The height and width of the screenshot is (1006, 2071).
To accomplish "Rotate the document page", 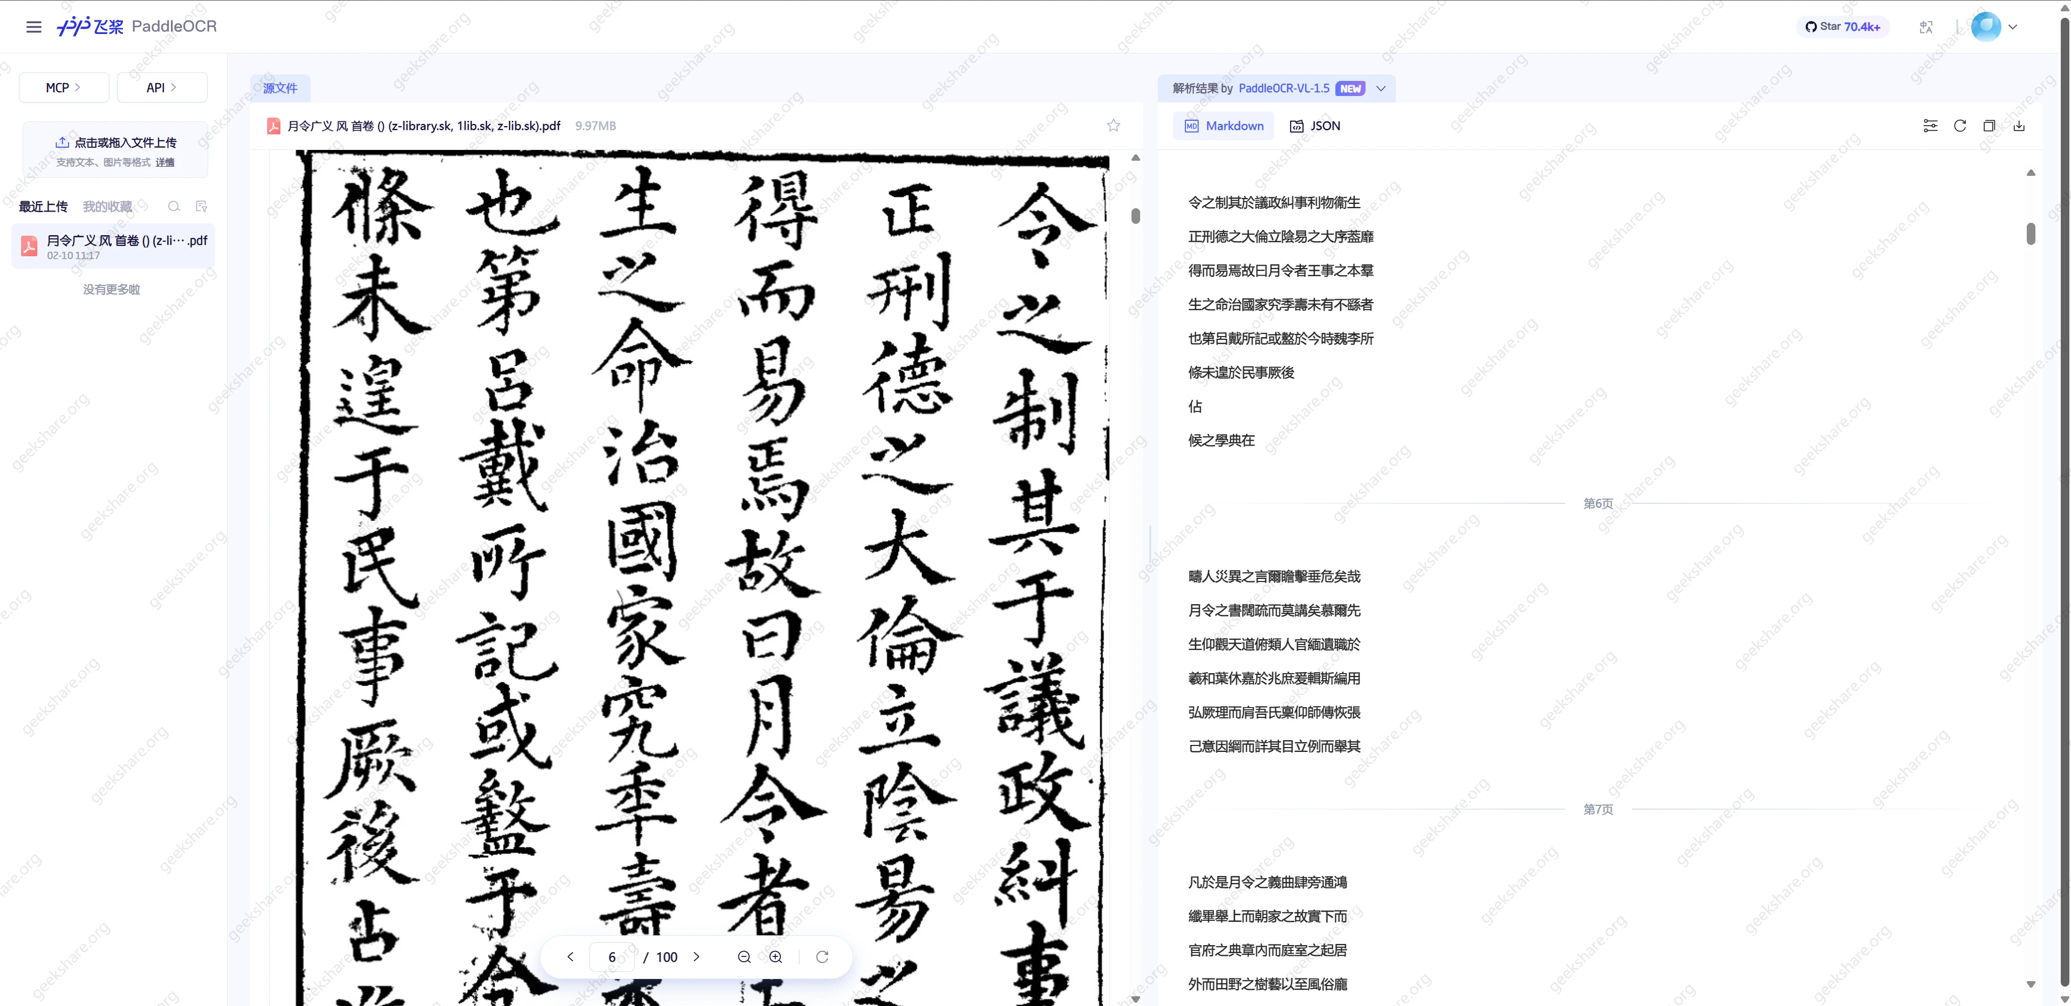I will pos(821,957).
